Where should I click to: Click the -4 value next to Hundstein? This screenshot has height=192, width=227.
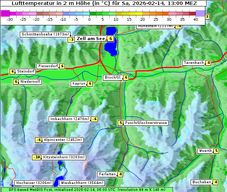(x=178, y=27)
